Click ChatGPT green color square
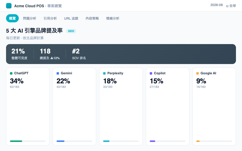Image resolution: width=242 pixels, height=151 pixels. point(11,73)
